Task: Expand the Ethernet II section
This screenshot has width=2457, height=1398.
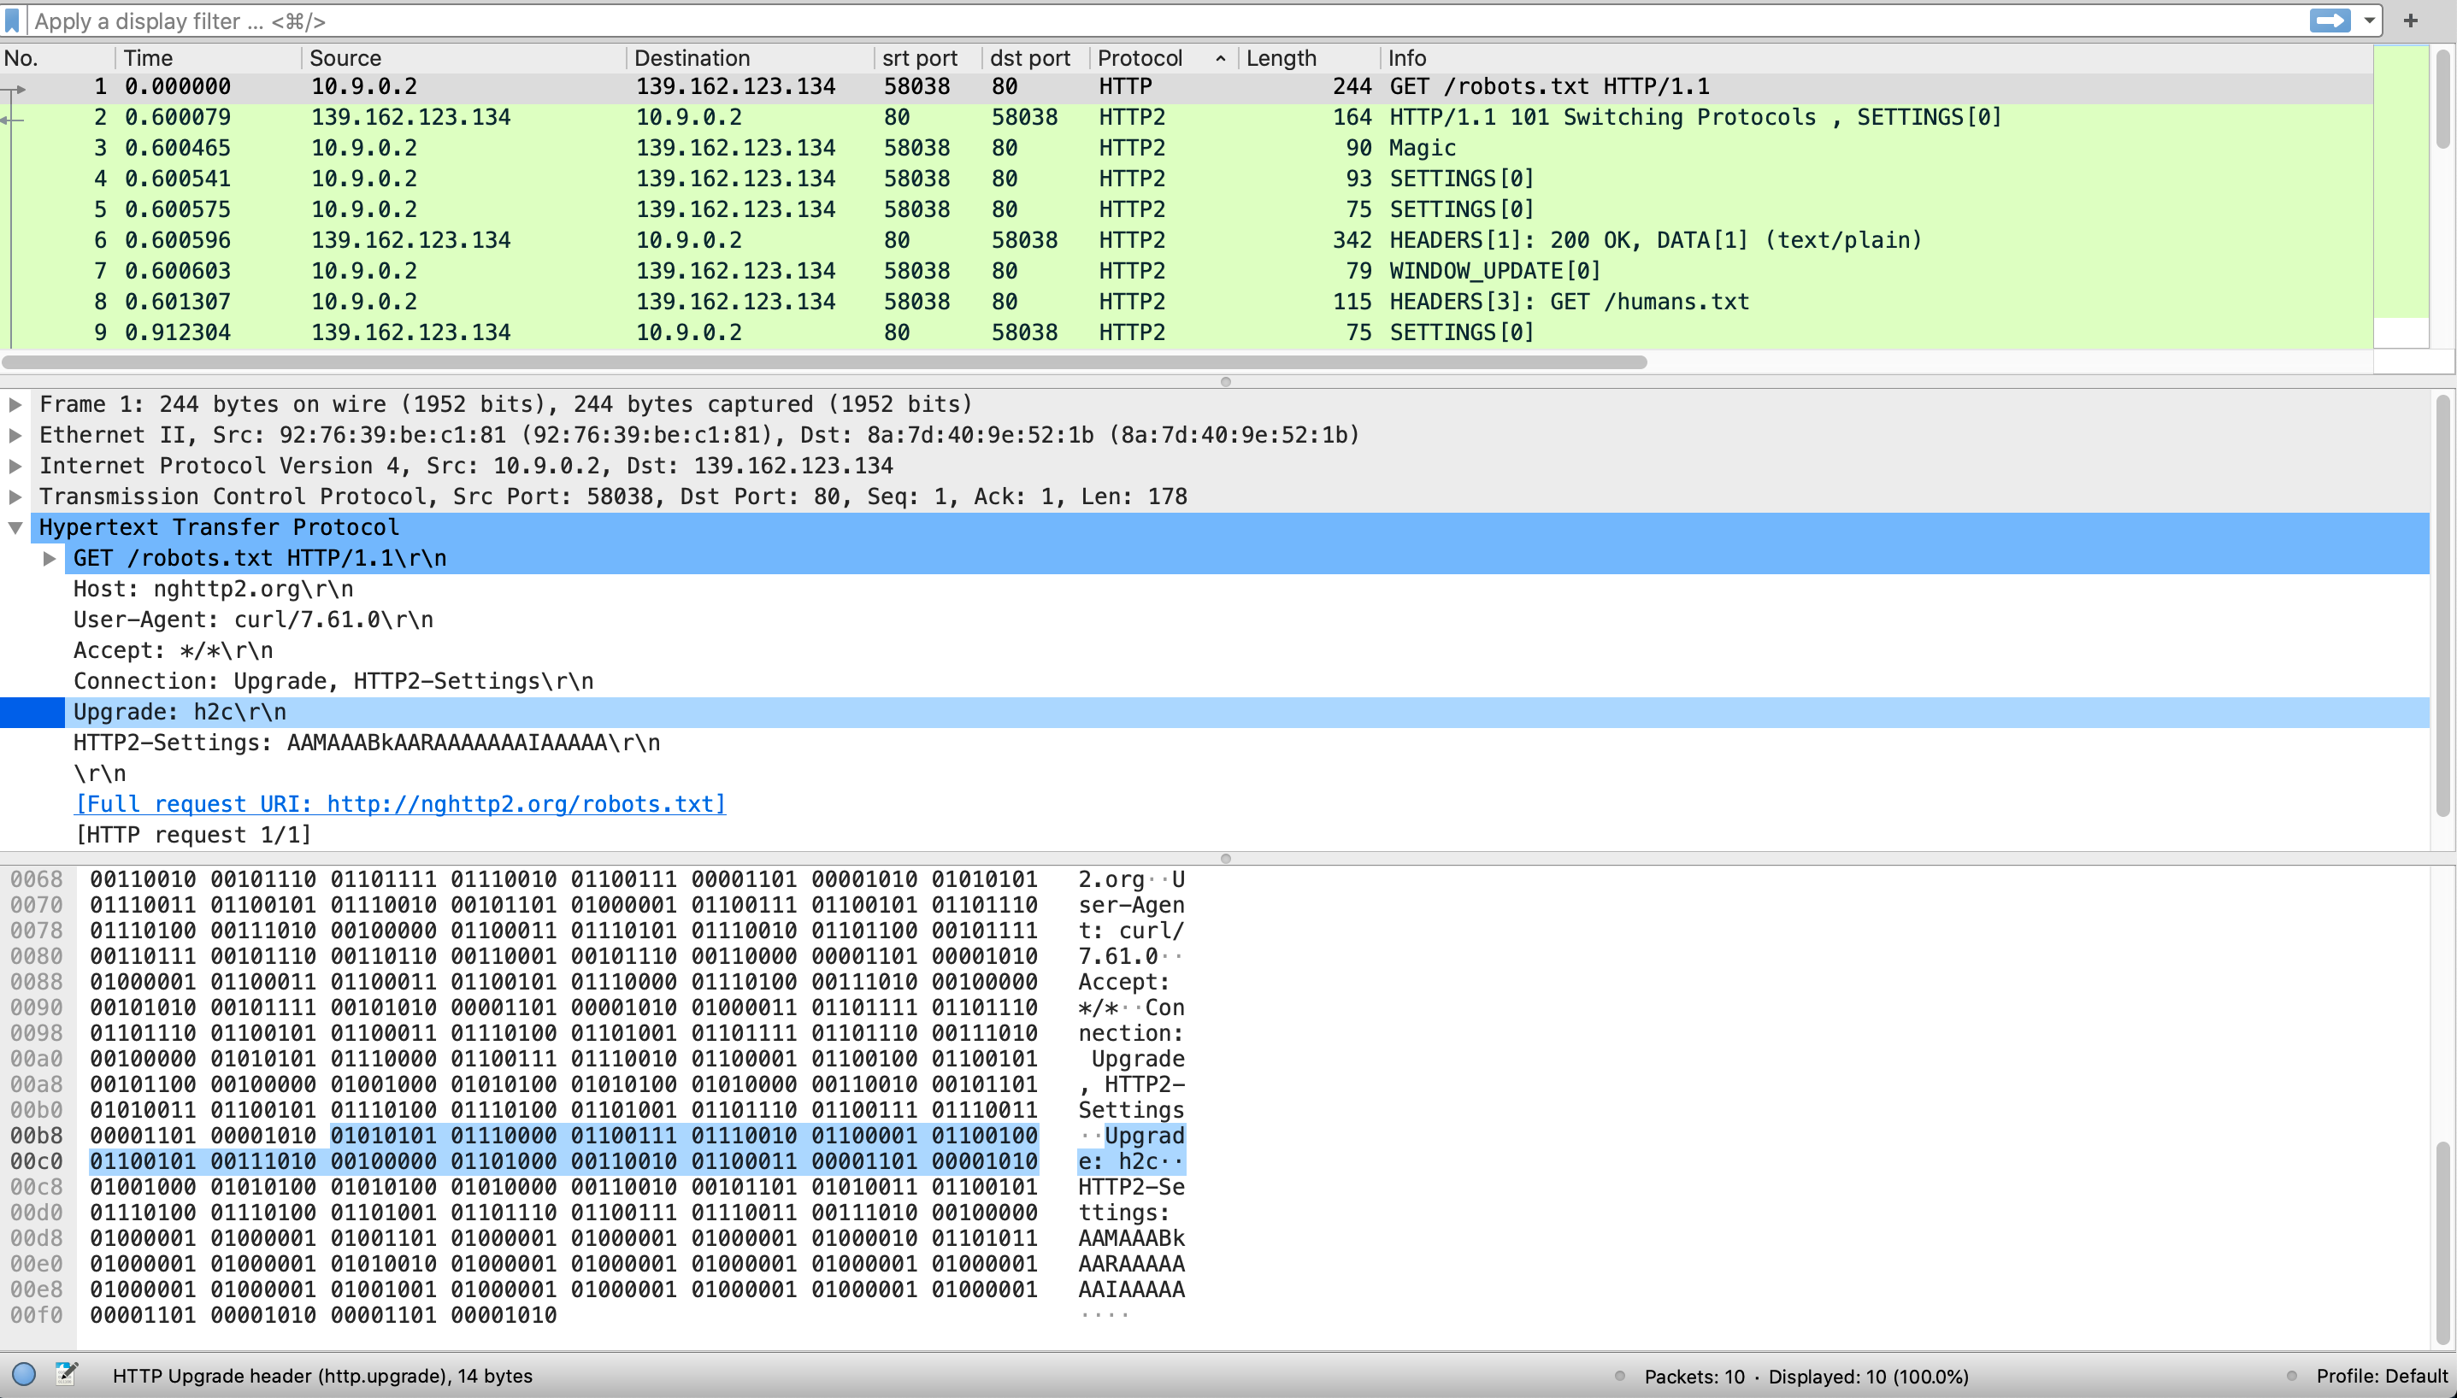Action: click(x=15, y=435)
